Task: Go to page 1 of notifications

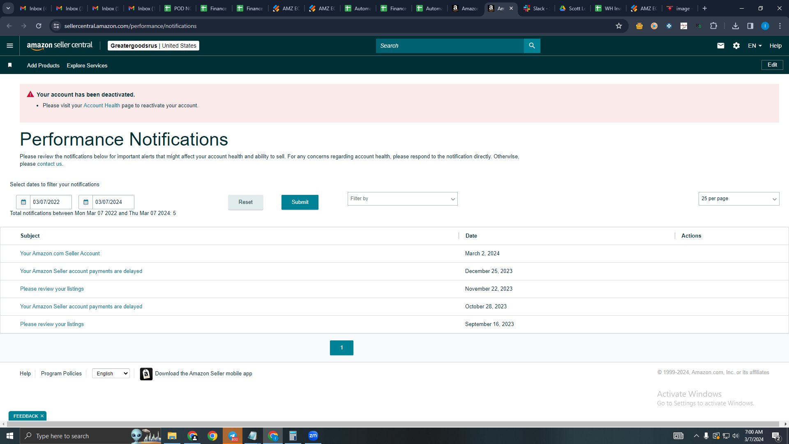Action: click(x=341, y=348)
